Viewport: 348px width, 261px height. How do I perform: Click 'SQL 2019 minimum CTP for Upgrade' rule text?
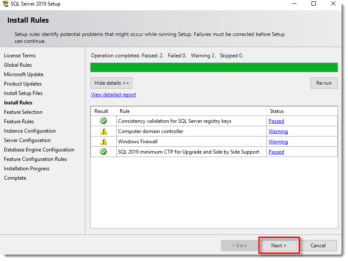point(189,152)
